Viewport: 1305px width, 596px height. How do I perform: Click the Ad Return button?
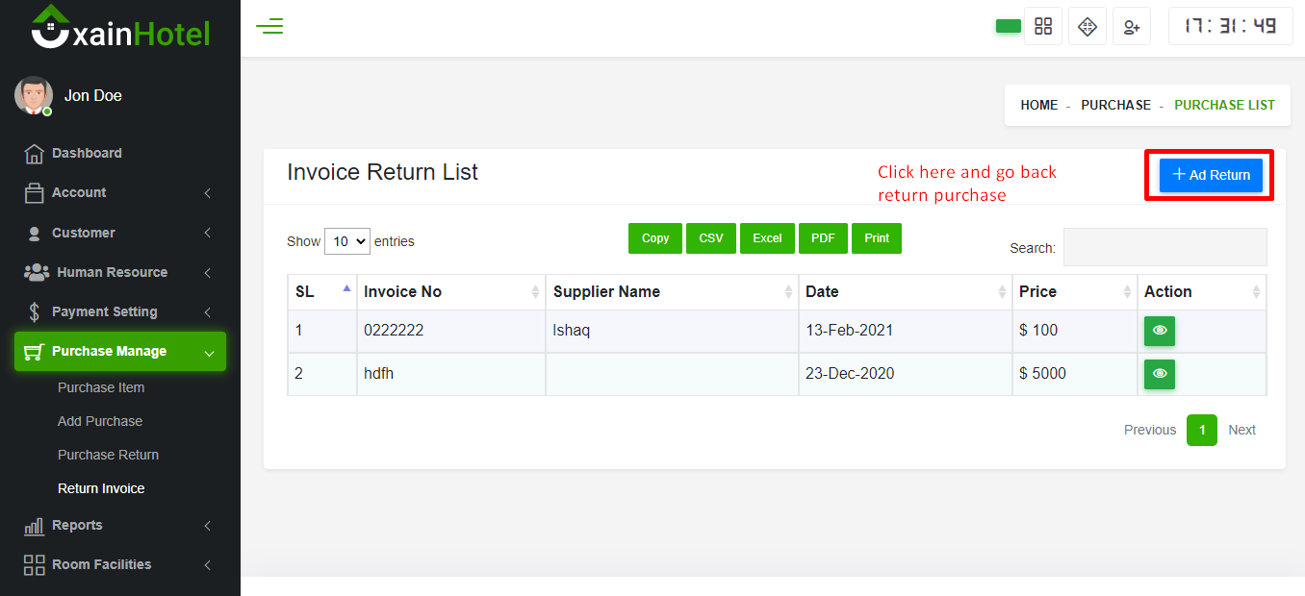(x=1211, y=175)
